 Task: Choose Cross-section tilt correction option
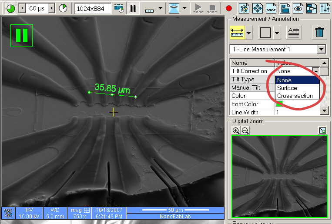[295, 96]
